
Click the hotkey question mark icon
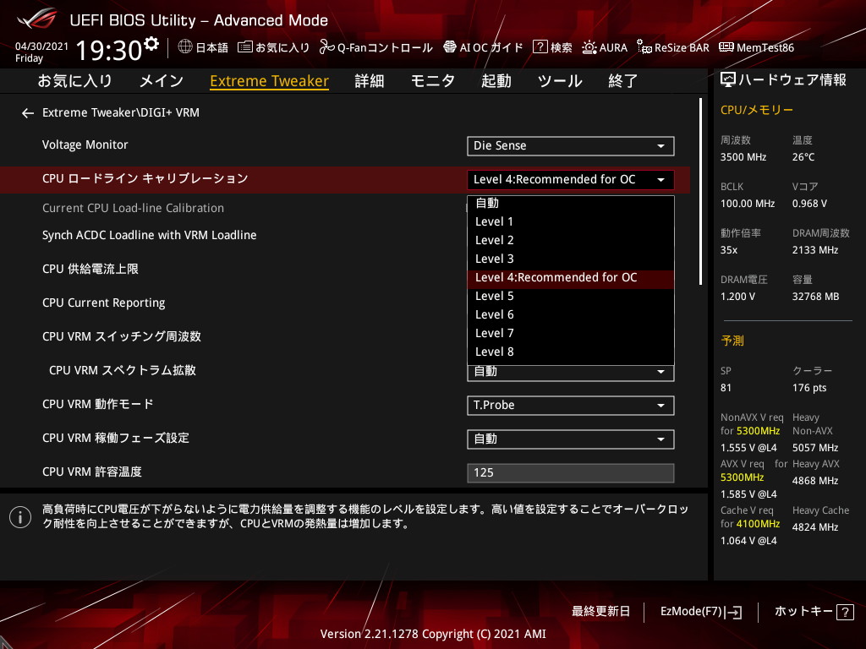point(845,612)
